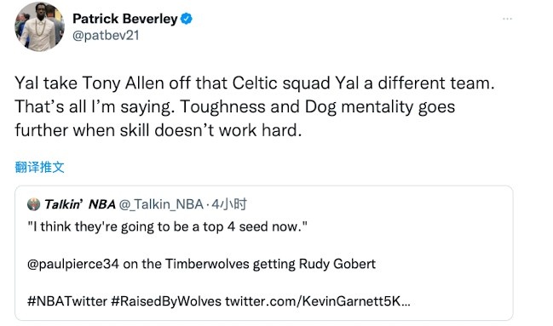Image resolution: width=553 pixels, height=326 pixels.
Task: Open the Talkin' NBA account name
Action: point(80,204)
